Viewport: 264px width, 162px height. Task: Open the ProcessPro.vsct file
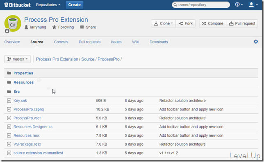(27, 118)
